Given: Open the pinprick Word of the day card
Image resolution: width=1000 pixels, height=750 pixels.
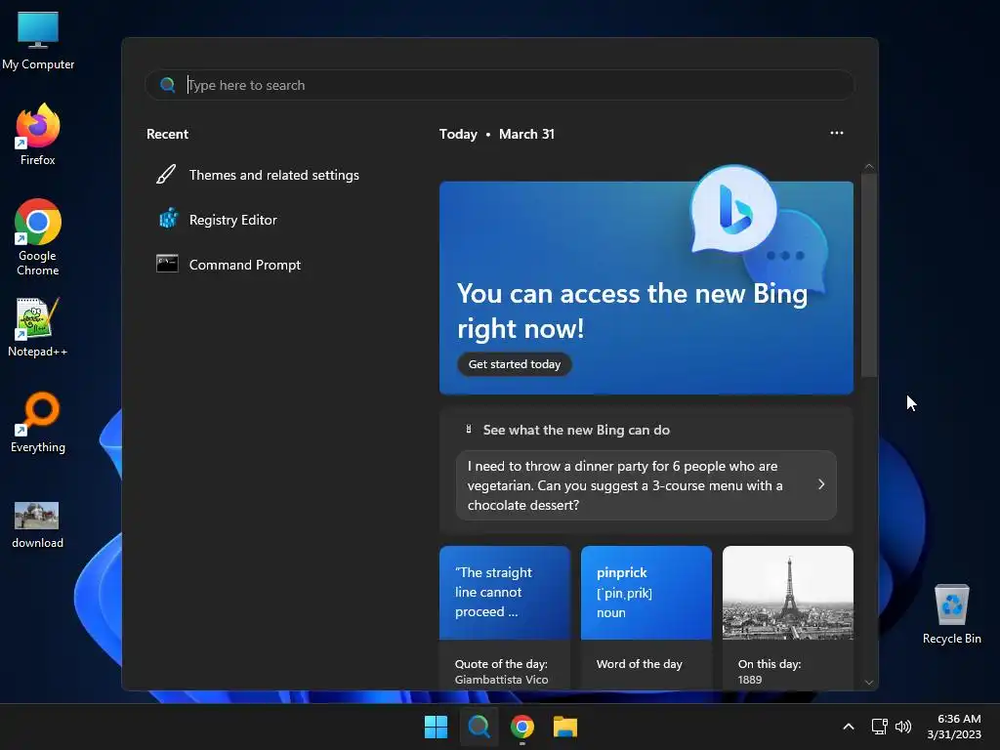Looking at the screenshot, I should (x=646, y=617).
